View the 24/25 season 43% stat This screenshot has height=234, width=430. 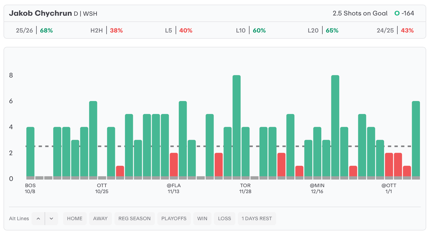pos(395,30)
